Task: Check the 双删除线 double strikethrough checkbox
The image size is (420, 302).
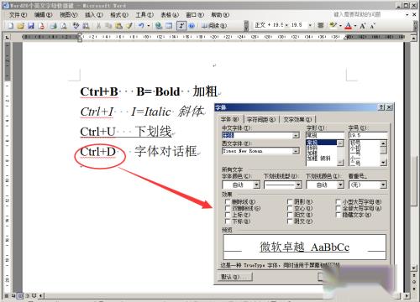Action: [228, 208]
